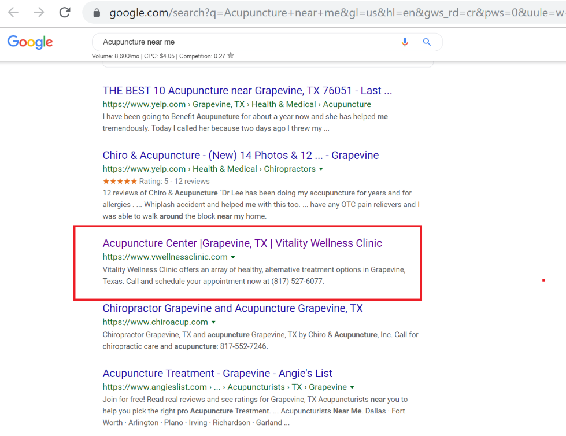Click yelp.com Grapevine Acupuncture breadcrumb URL
The height and width of the screenshot is (436, 566).
[x=237, y=104]
